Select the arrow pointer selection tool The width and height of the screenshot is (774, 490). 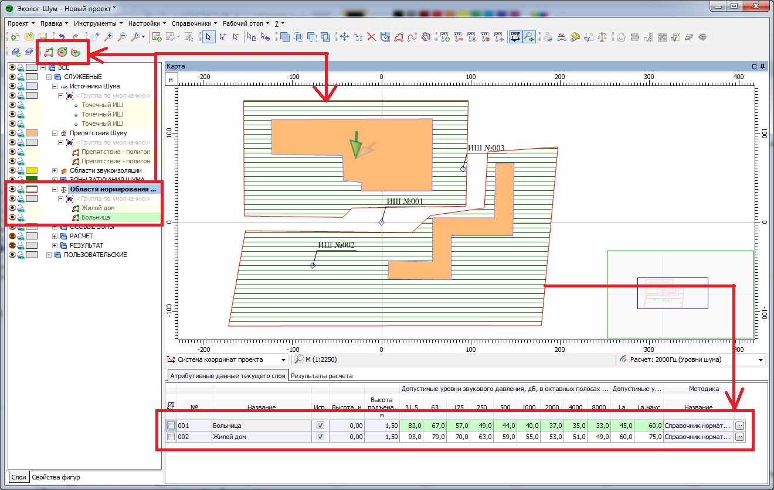209,37
